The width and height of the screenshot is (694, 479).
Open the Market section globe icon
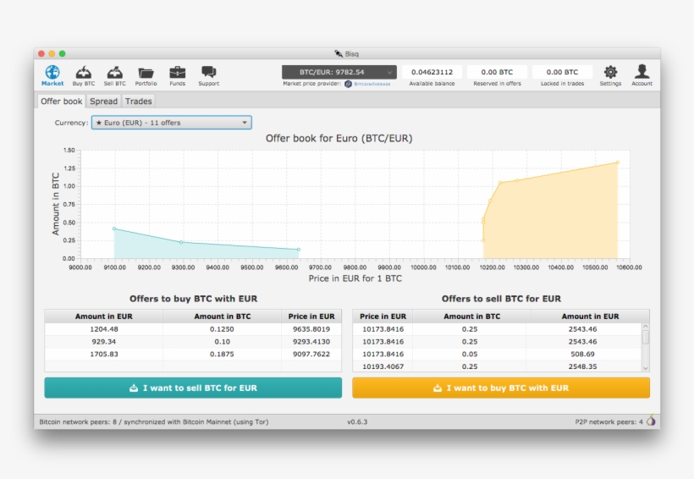click(x=52, y=72)
